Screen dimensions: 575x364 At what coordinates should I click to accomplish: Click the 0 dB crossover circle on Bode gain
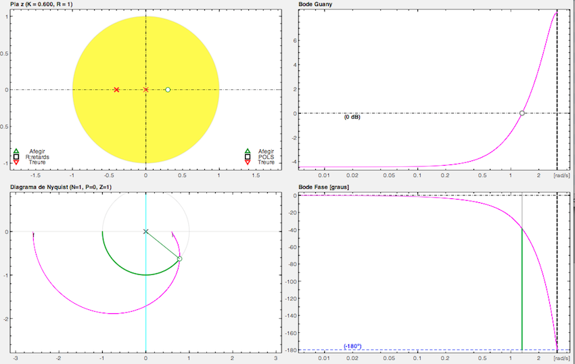(522, 113)
